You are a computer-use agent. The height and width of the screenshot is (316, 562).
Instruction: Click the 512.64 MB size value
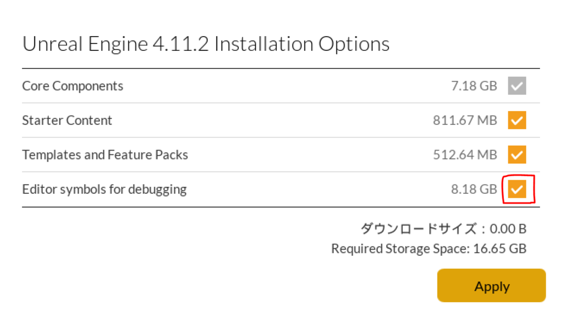[x=465, y=155]
